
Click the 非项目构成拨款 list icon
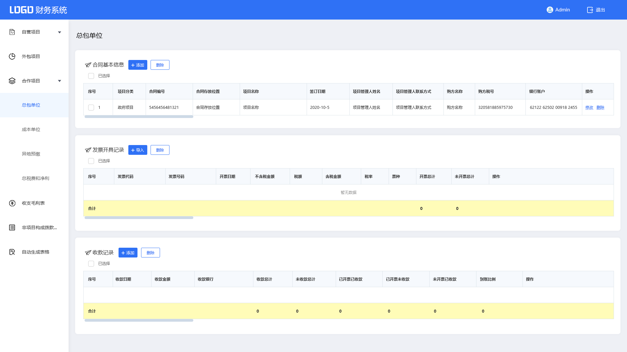pyautogui.click(x=12, y=227)
